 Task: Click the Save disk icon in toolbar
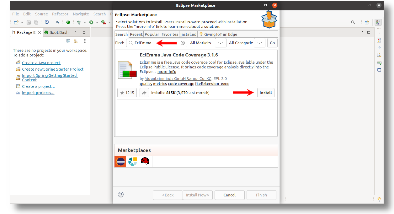point(29,22)
